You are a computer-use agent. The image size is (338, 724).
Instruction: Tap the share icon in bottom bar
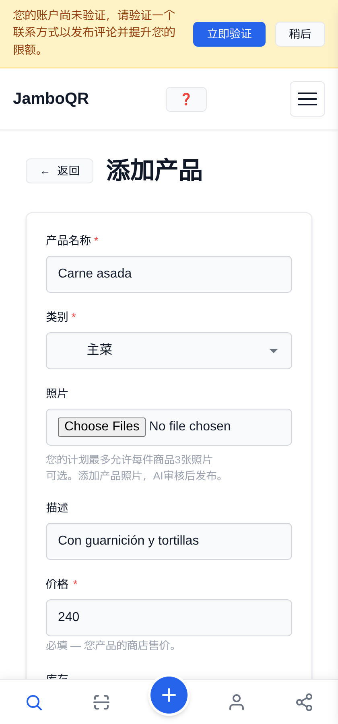(304, 702)
